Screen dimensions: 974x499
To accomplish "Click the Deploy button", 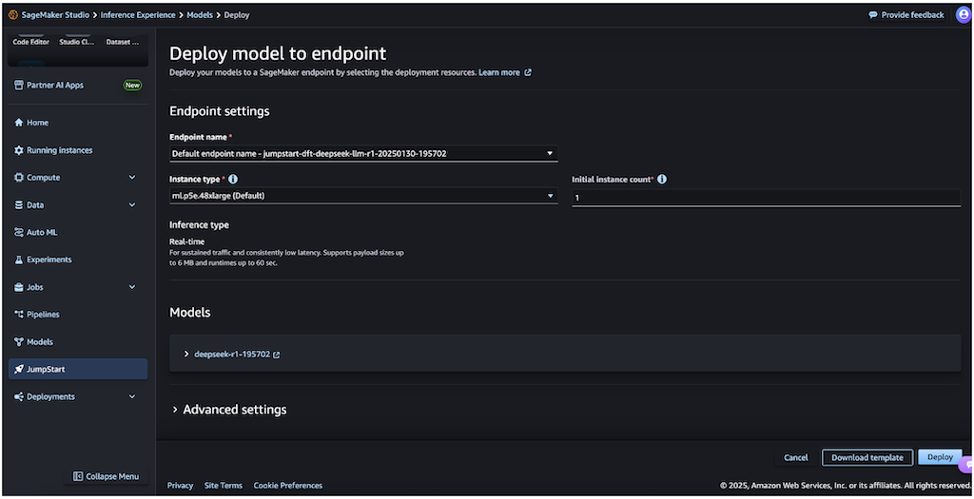I will [940, 457].
